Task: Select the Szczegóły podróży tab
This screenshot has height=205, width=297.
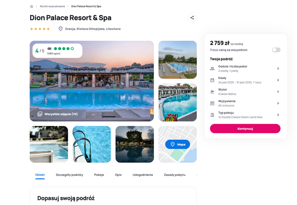Action: coord(69,175)
